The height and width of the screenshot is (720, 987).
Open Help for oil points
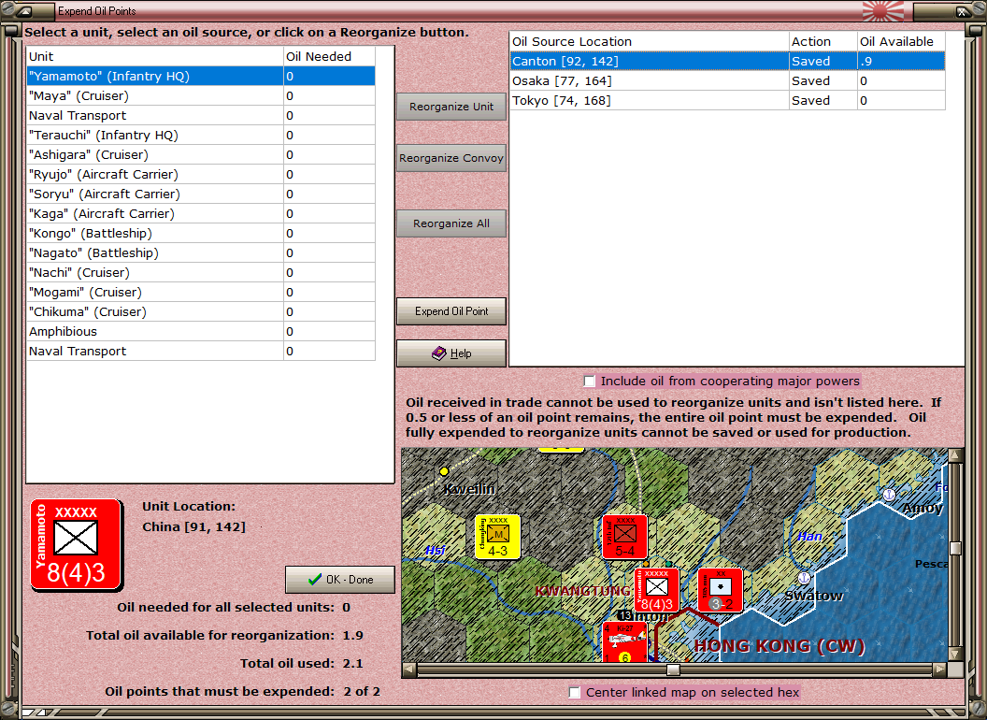click(451, 353)
